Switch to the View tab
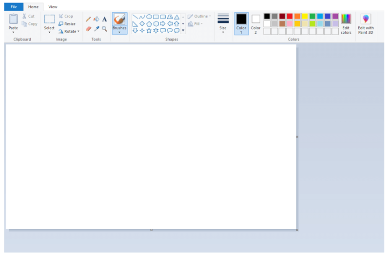The height and width of the screenshot is (258, 390). click(53, 7)
